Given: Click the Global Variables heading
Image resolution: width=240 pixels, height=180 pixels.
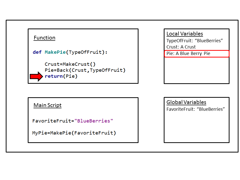Looking at the screenshot, I should point(186,102).
